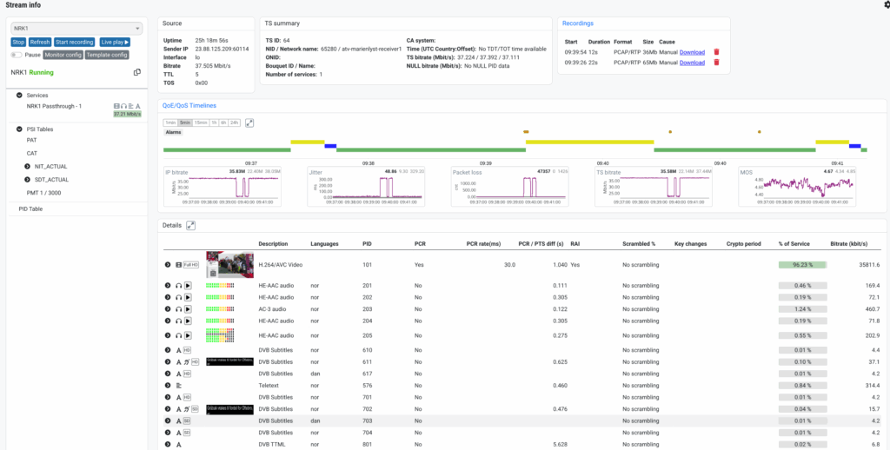Select the 15min timeline range

click(201, 123)
